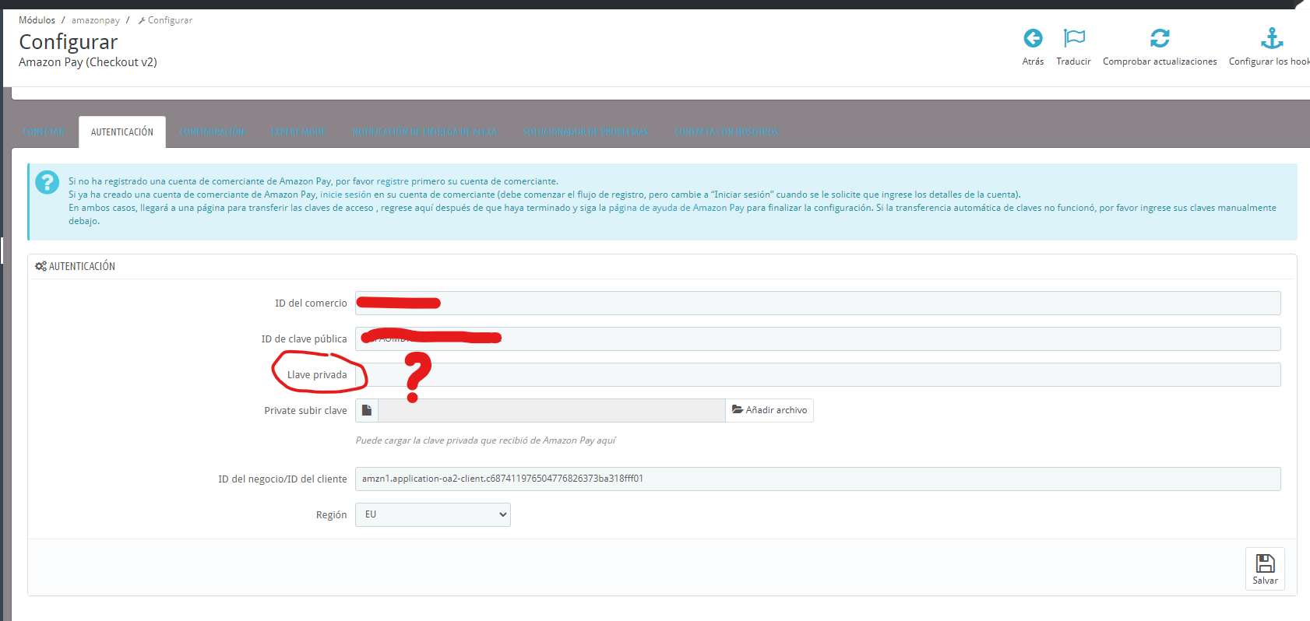Click the 'Puede cargar la clave privada' hint text
The image size is (1310, 621).
pos(485,440)
